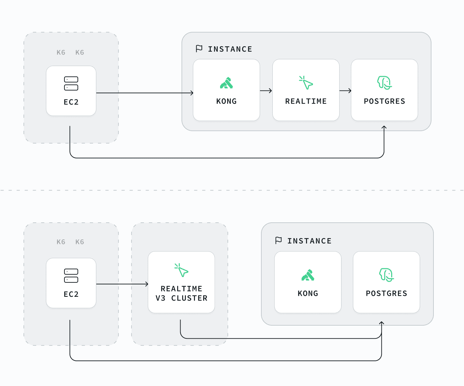Screen dimensions: 464x386
Task: Click the KONG label in bottom instance
Action: click(308, 293)
